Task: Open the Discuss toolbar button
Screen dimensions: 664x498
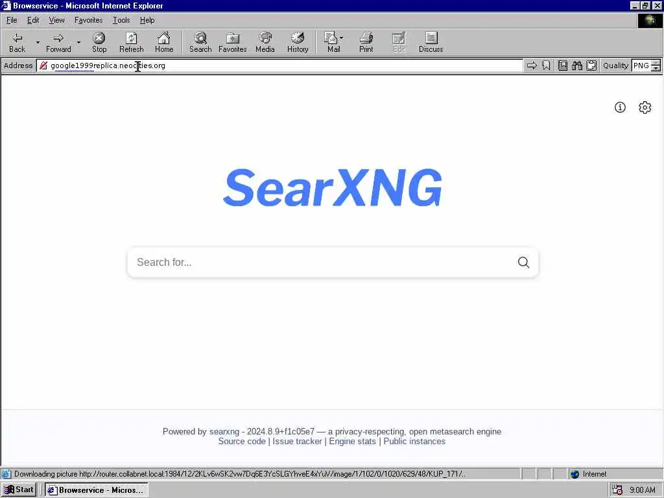Action: 431,42
